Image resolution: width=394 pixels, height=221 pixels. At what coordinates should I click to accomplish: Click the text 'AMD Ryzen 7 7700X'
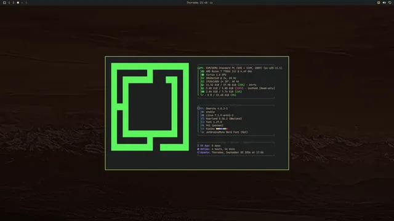[218, 71]
